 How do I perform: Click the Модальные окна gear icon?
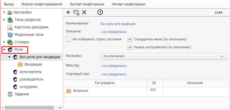pos(10,35)
